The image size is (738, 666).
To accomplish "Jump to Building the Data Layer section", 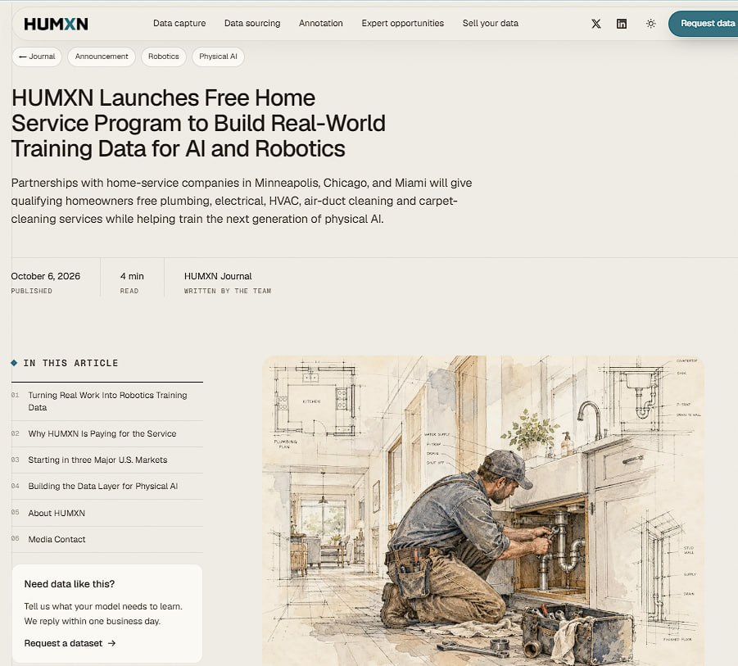I will click(x=107, y=487).
